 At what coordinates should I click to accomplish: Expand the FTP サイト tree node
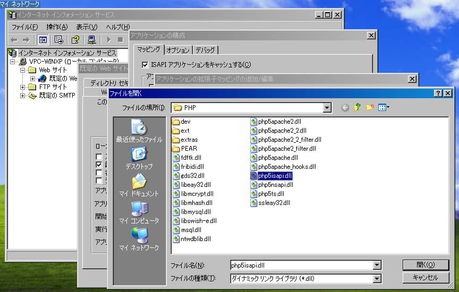point(23,87)
